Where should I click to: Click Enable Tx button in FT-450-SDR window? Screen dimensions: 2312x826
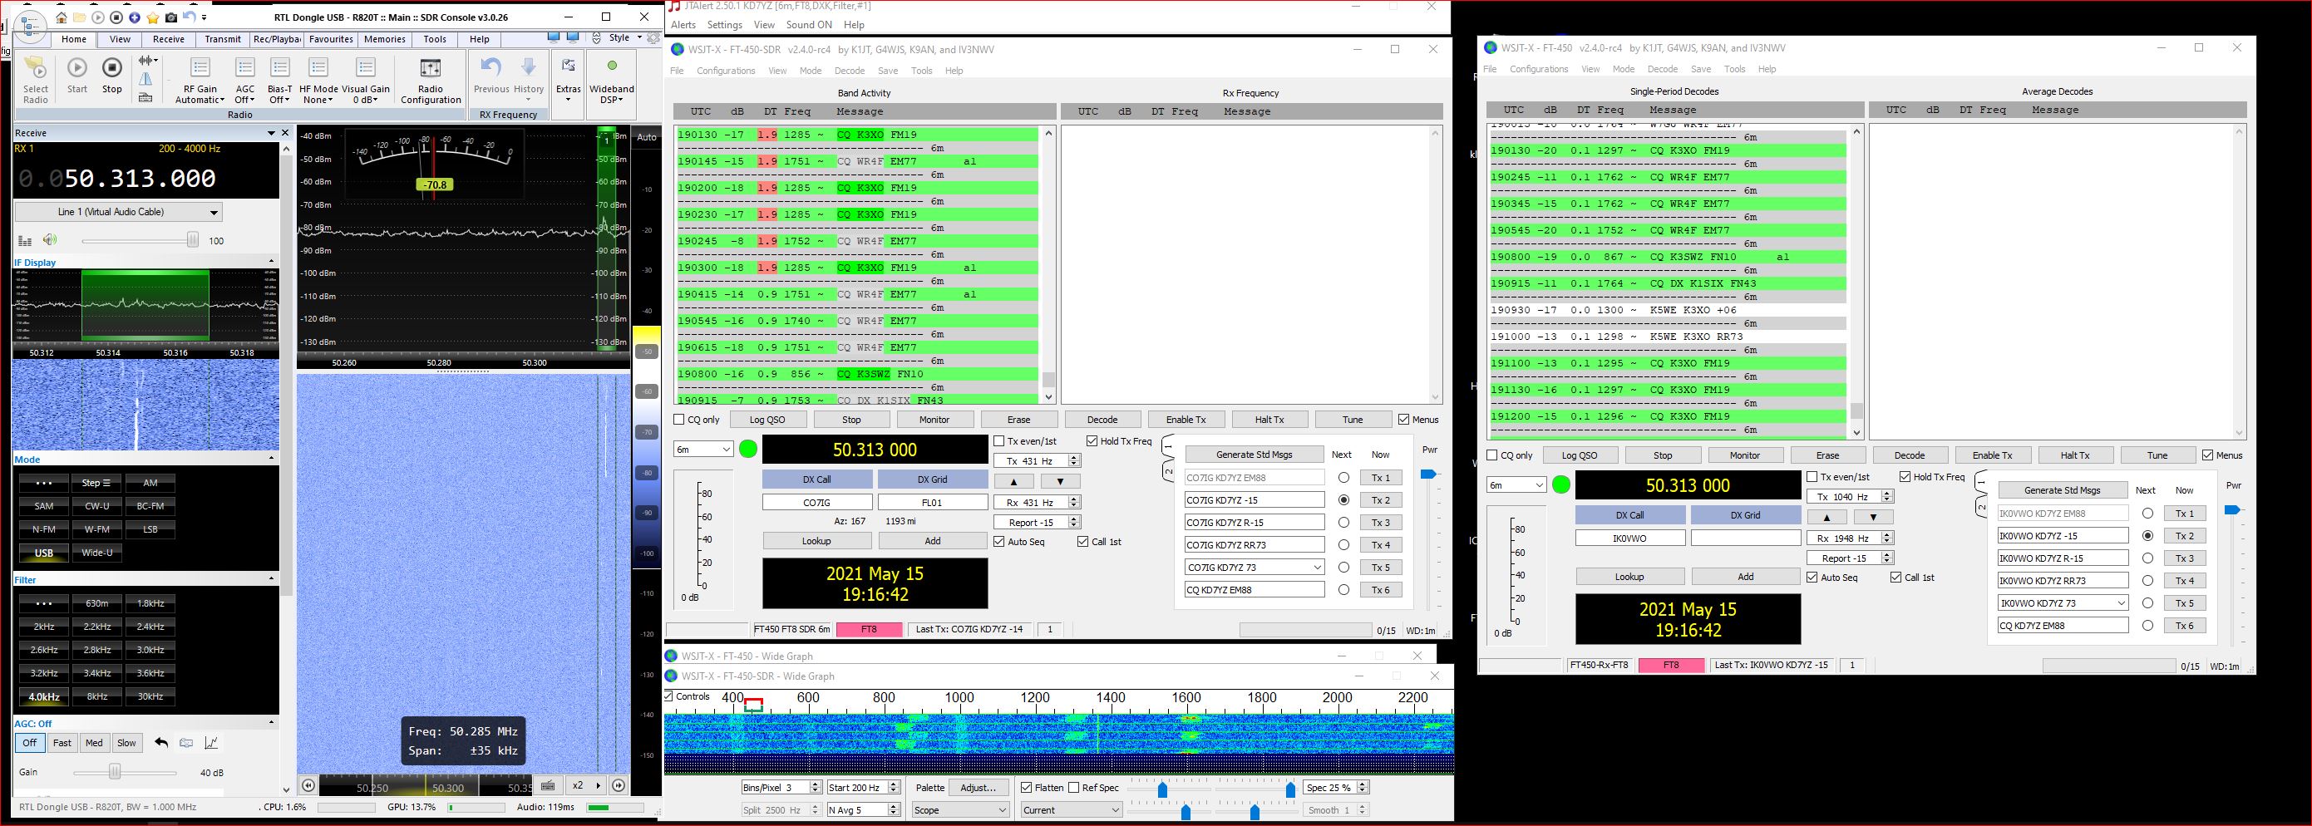point(1186,420)
